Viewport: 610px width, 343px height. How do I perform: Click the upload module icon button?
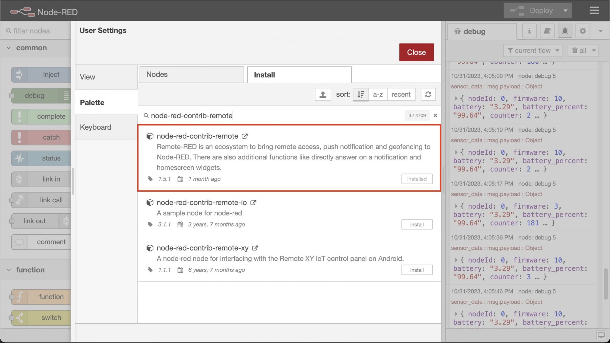pos(323,94)
